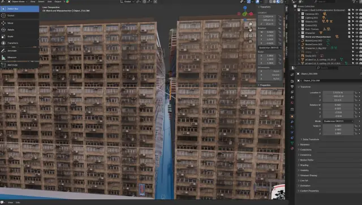Open the Tool properties tab icon
Image resolution: width=362 pixels, height=205 pixels.
tap(292, 75)
